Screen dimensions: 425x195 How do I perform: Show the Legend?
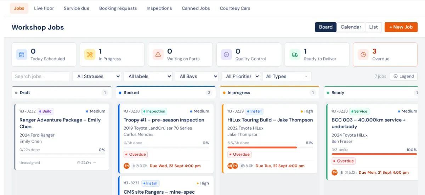click(404, 76)
